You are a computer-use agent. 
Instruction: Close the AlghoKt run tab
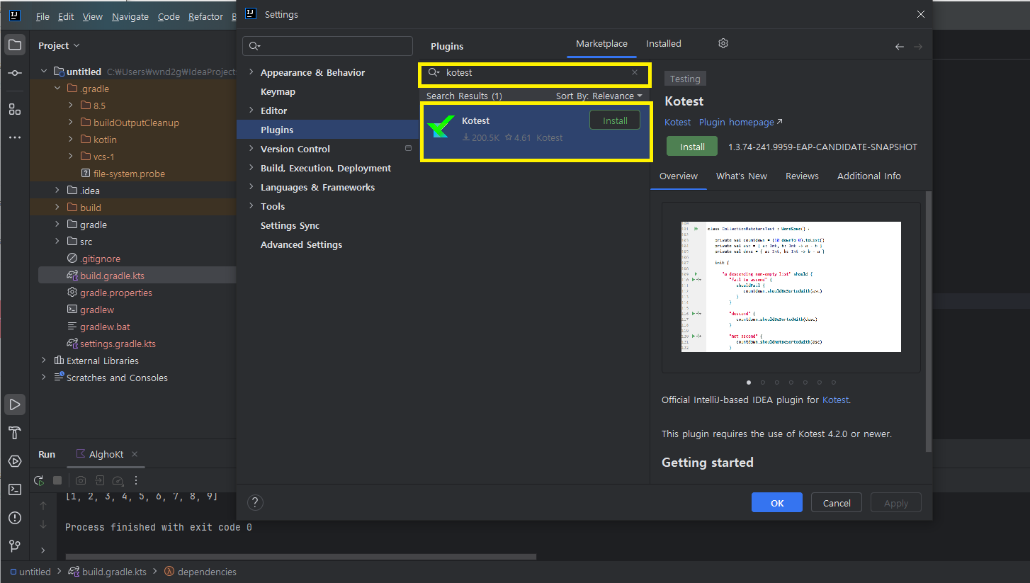click(135, 454)
